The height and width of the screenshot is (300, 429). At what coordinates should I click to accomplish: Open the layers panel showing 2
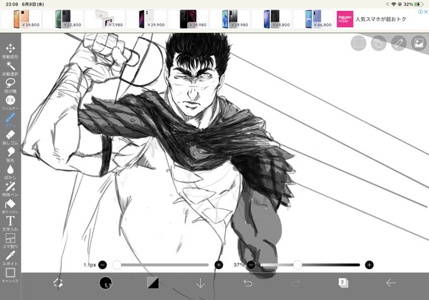[343, 283]
